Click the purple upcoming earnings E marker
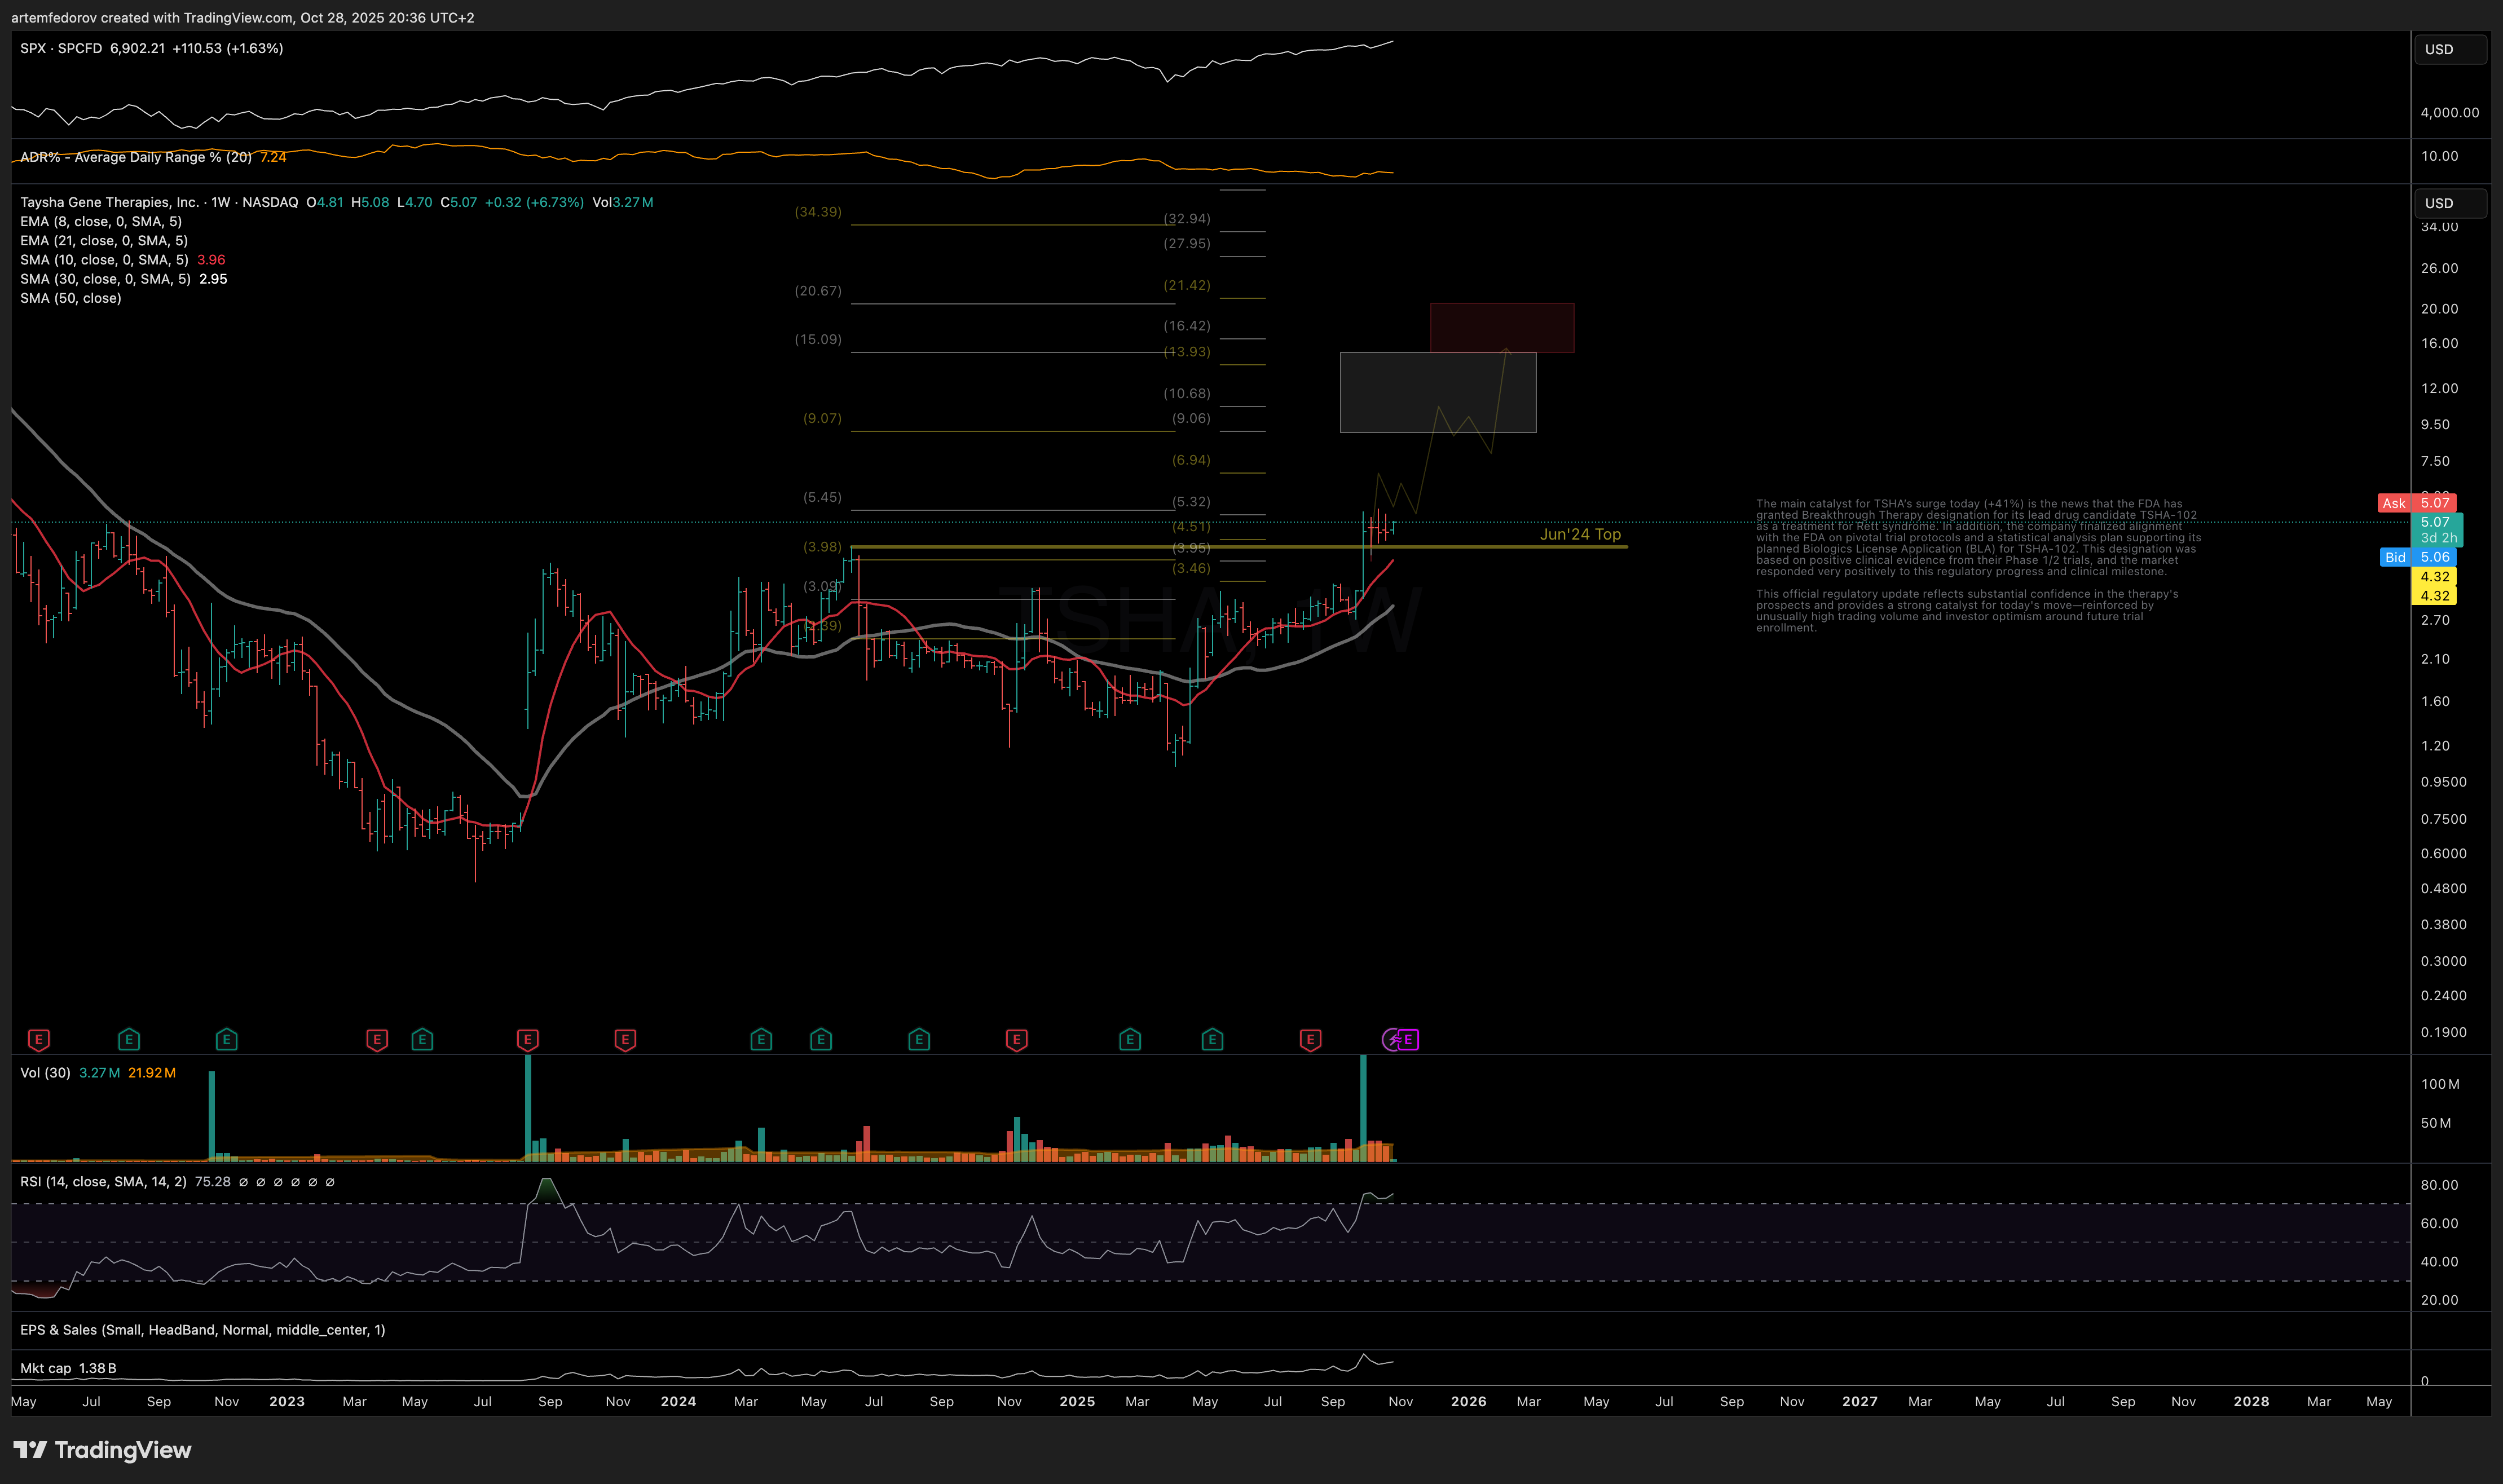Image resolution: width=2503 pixels, height=1484 pixels. click(x=1409, y=1040)
